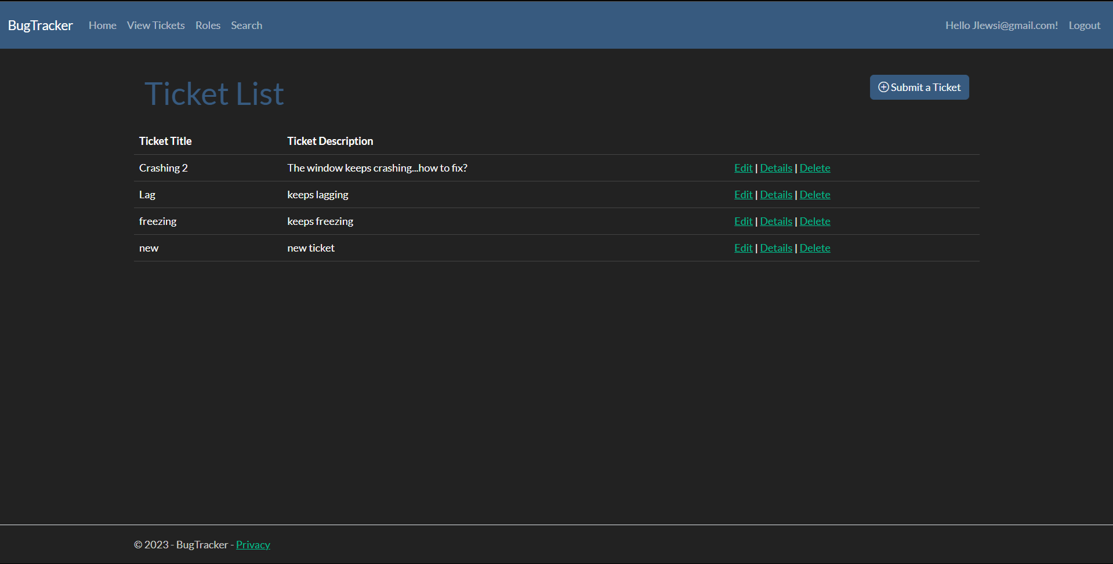Select the 'new ticket' description cell

click(311, 248)
